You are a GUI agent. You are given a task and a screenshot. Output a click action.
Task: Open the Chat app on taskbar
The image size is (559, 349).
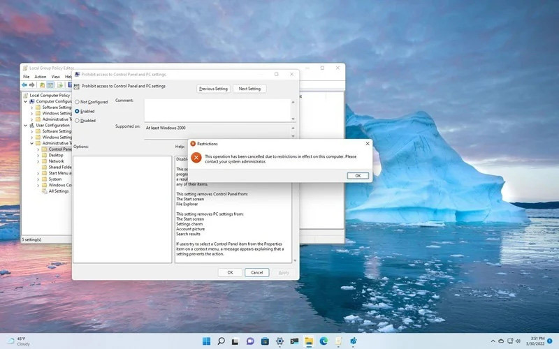(x=250, y=341)
